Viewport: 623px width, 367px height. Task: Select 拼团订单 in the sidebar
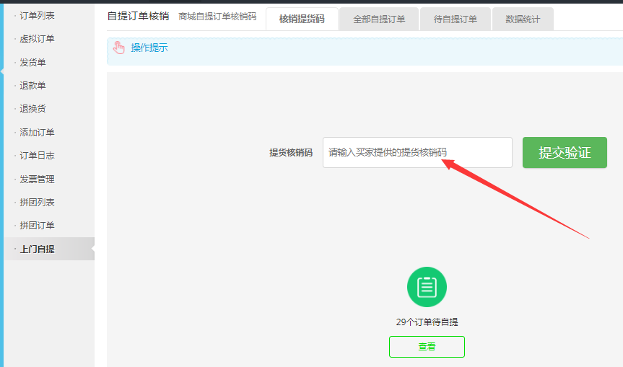tap(37, 226)
